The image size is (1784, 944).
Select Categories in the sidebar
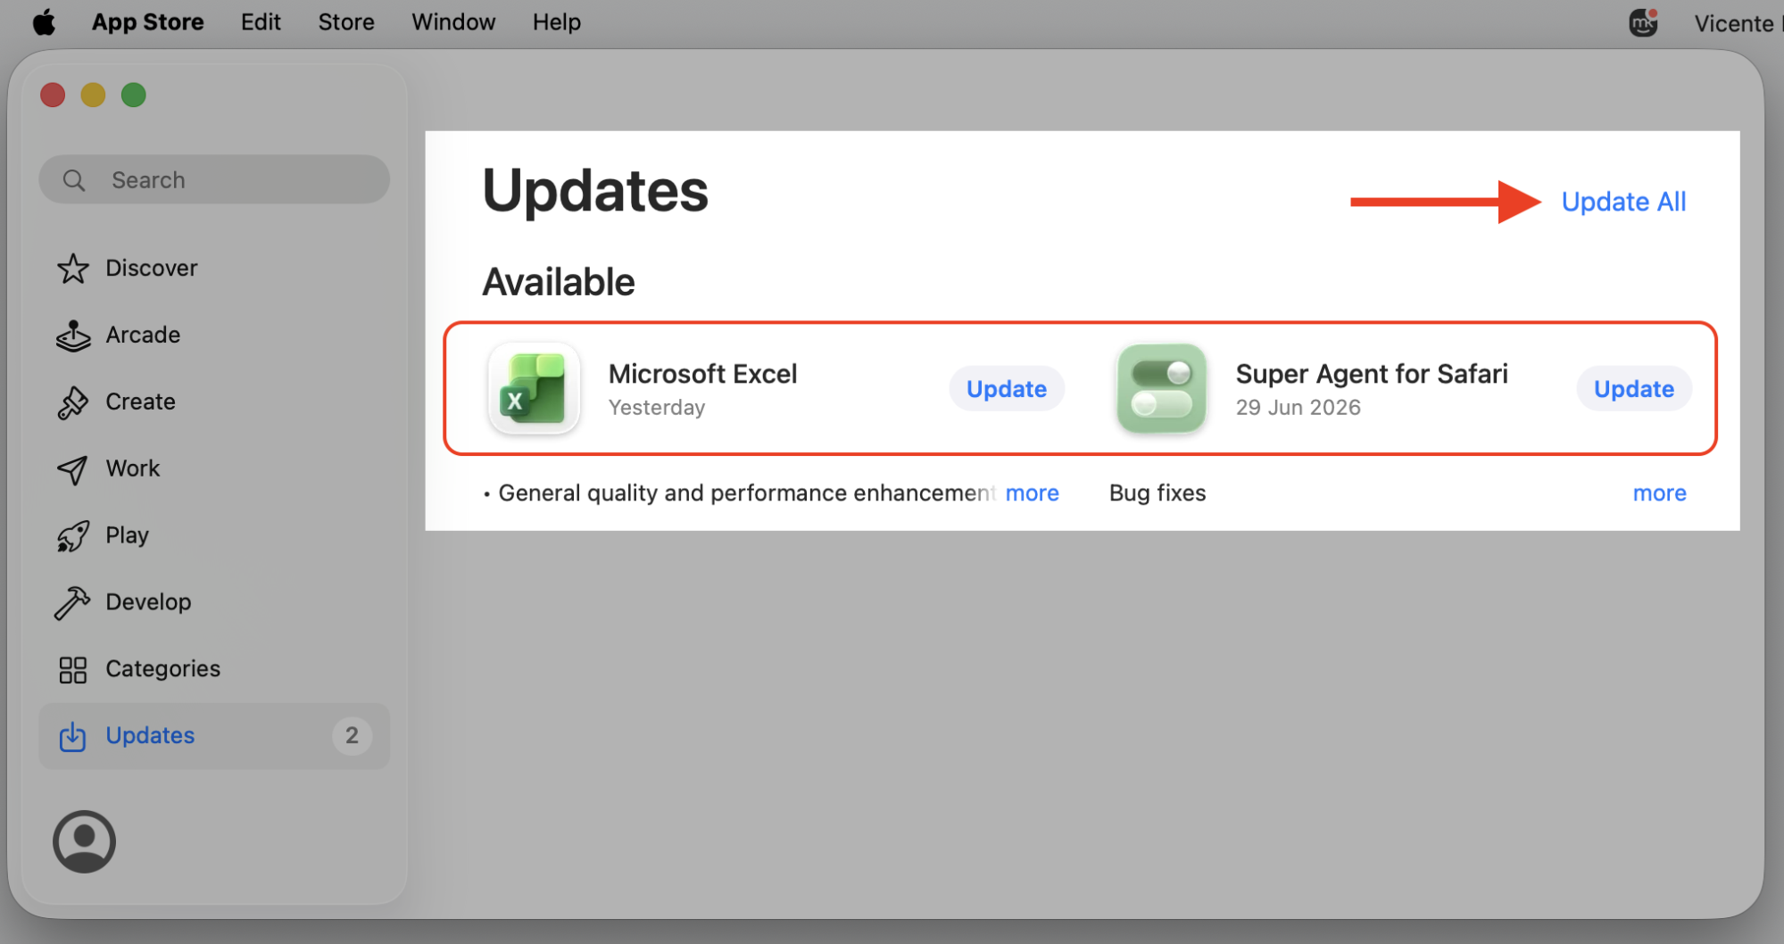[214, 670]
